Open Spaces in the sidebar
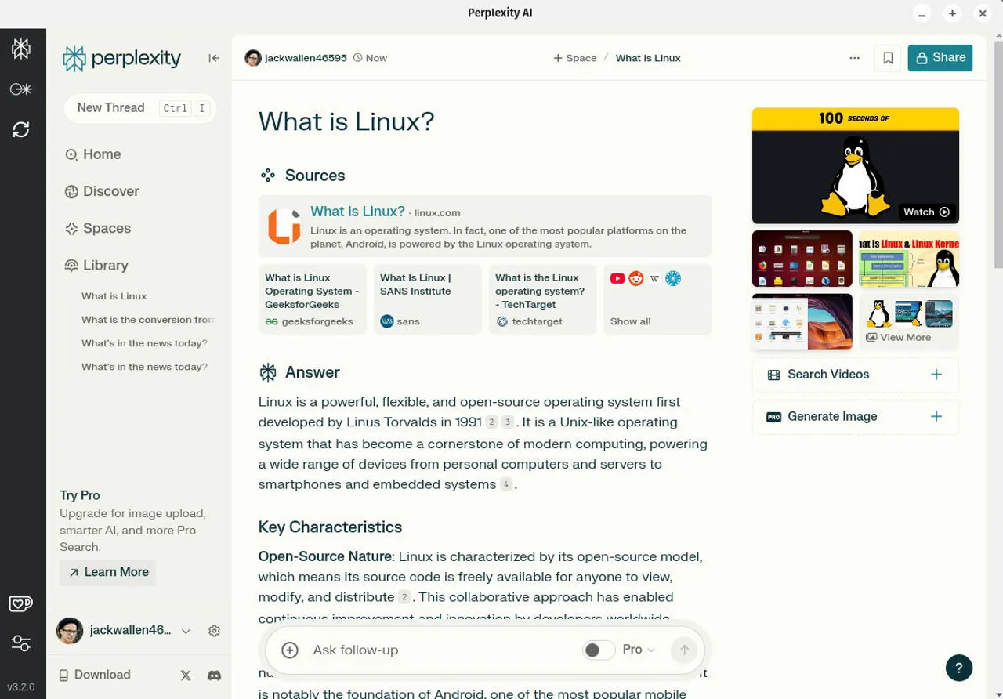 point(97,228)
